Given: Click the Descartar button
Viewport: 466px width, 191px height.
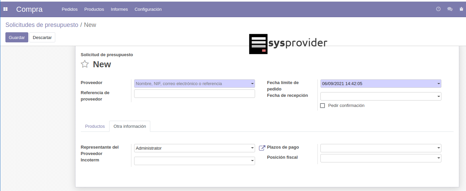Looking at the screenshot, I should [x=42, y=37].
